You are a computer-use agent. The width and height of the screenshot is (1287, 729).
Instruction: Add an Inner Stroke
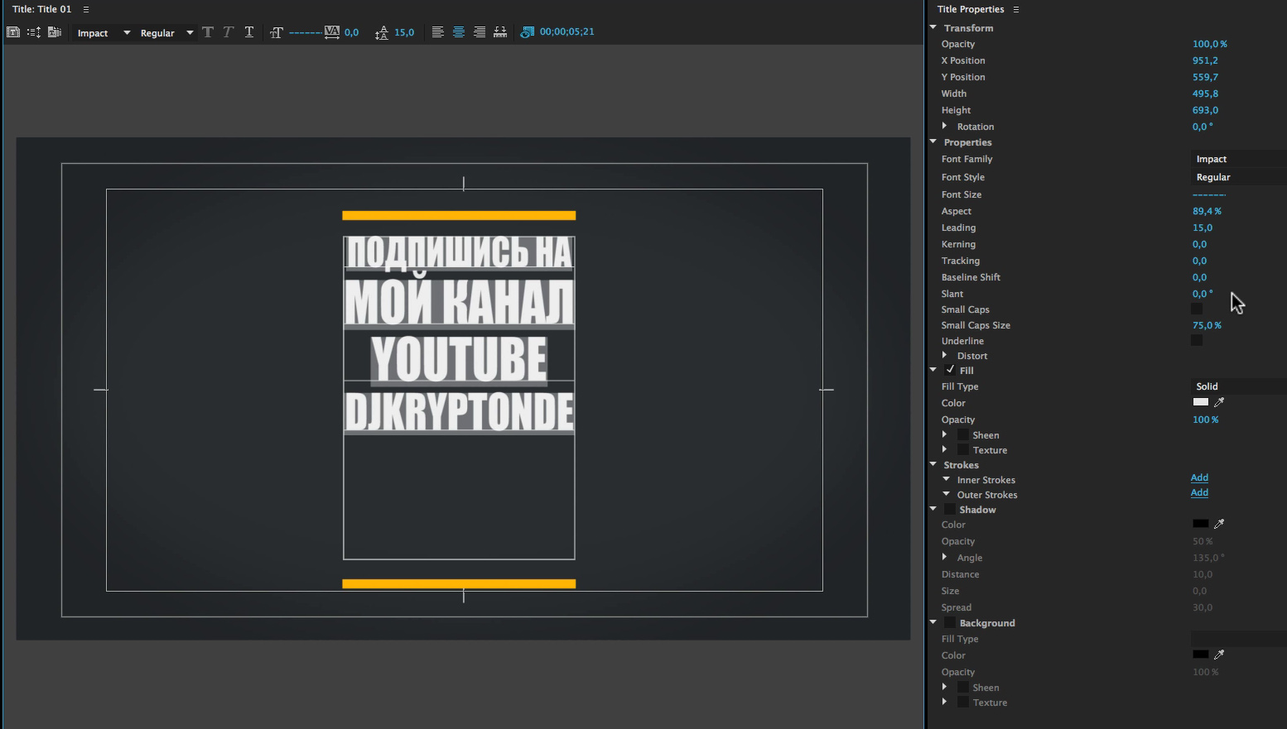1199,477
